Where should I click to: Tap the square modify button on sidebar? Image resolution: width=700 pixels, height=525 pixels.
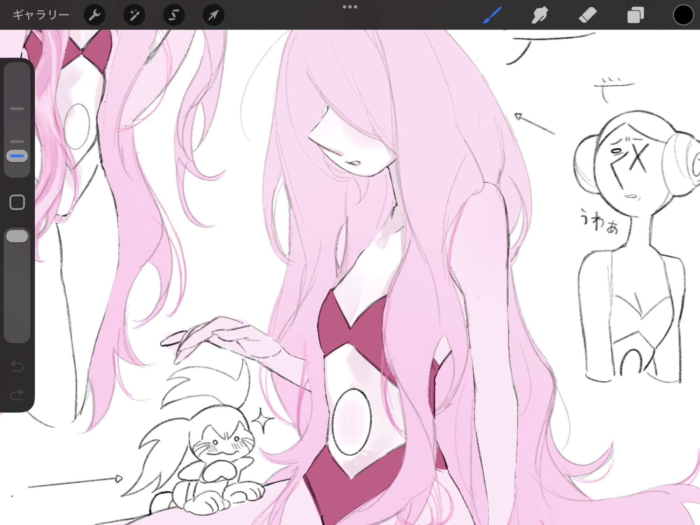(17, 202)
